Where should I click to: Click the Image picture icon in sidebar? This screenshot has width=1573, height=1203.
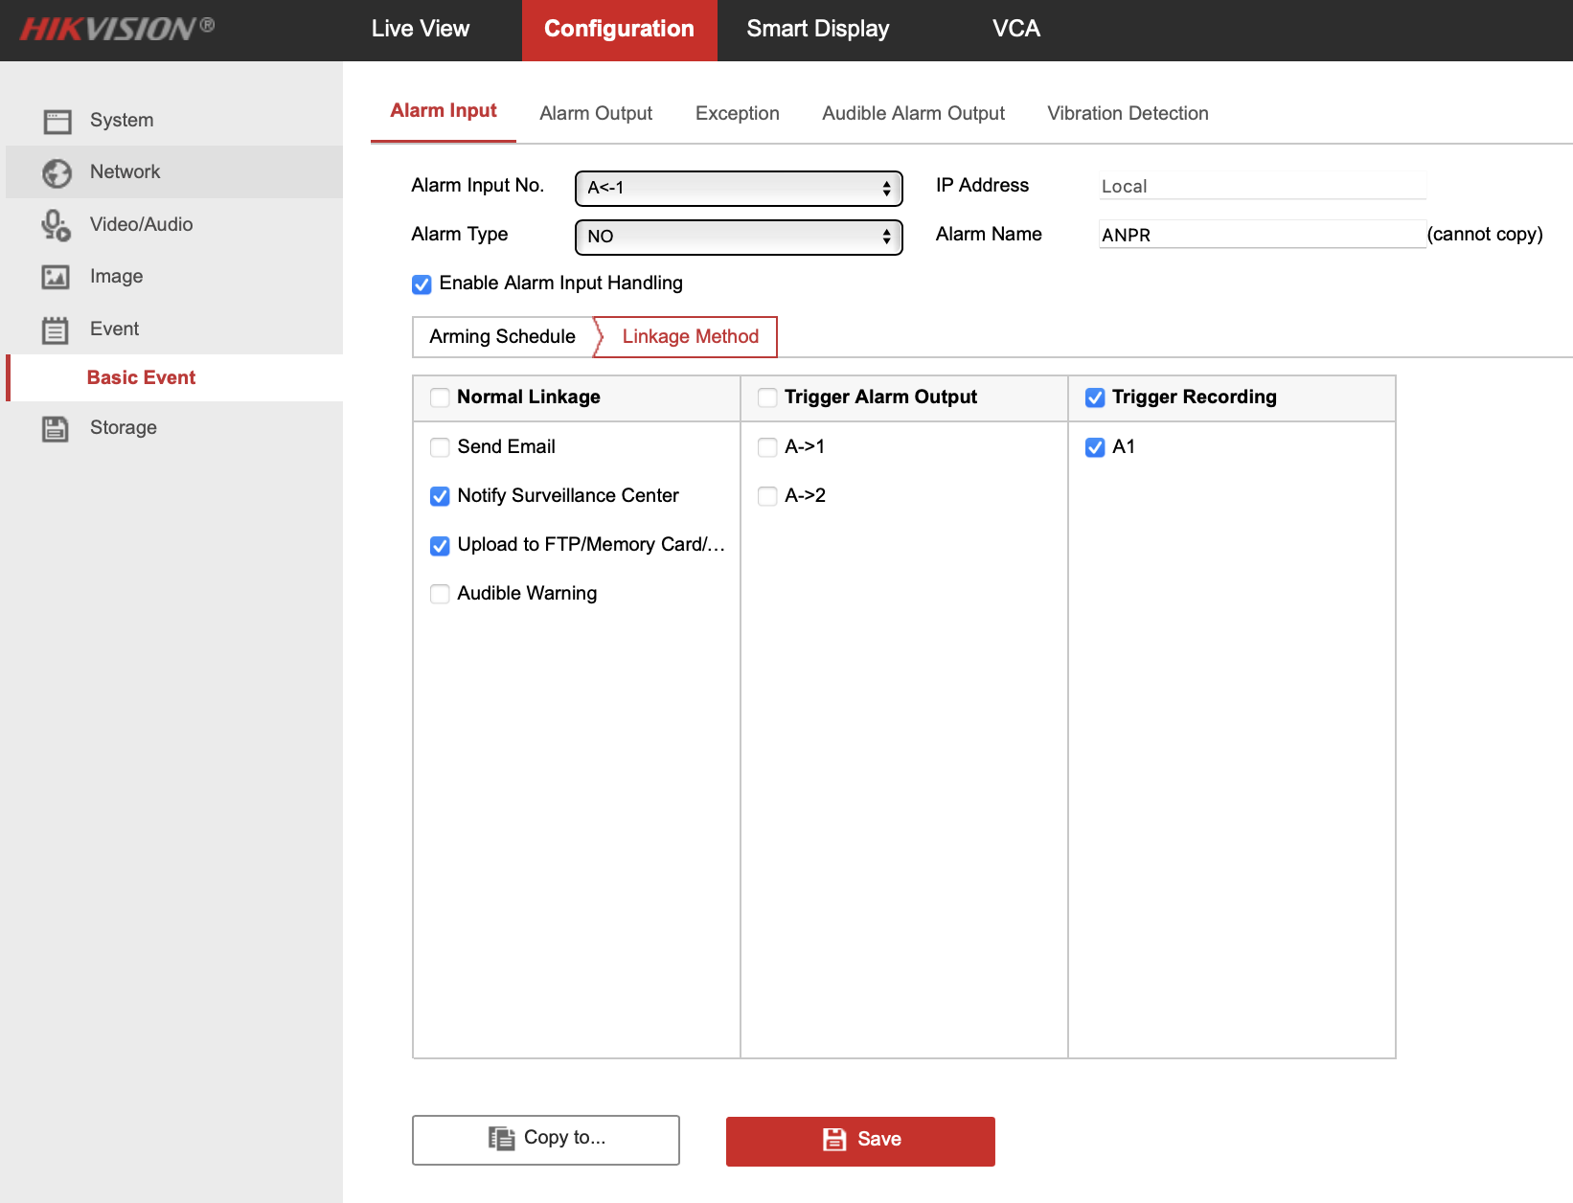56,278
